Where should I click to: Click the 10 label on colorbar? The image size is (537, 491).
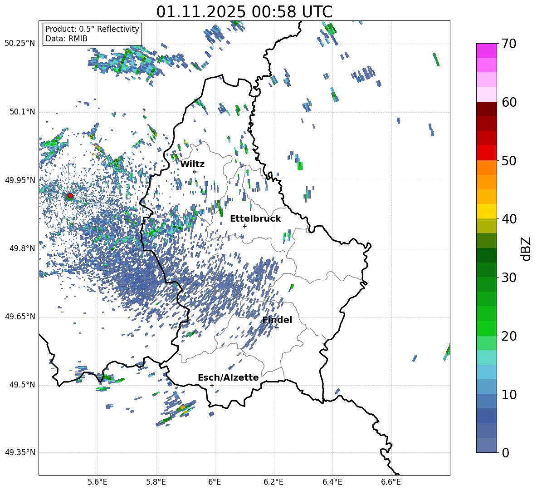click(x=509, y=394)
